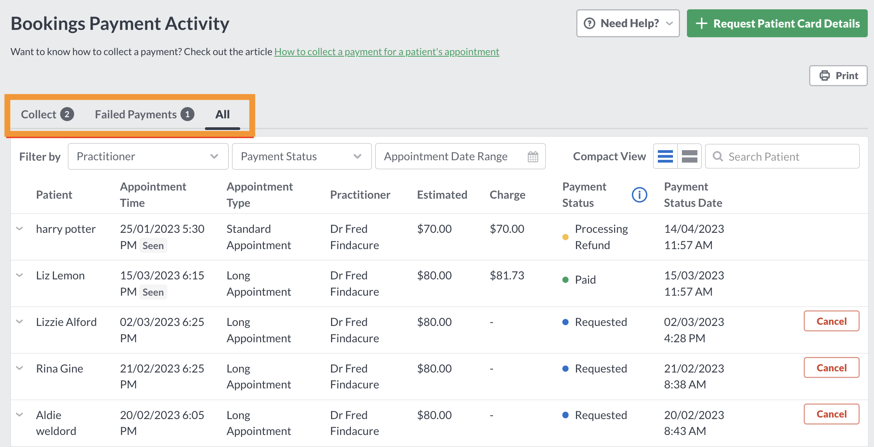The height and width of the screenshot is (447, 874).
Task: Expand harry potter row details
Action: (19, 229)
